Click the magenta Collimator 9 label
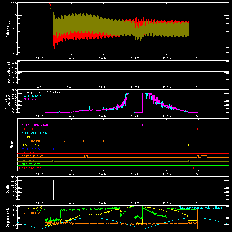The width and height of the screenshot is (232, 232). 32,99
